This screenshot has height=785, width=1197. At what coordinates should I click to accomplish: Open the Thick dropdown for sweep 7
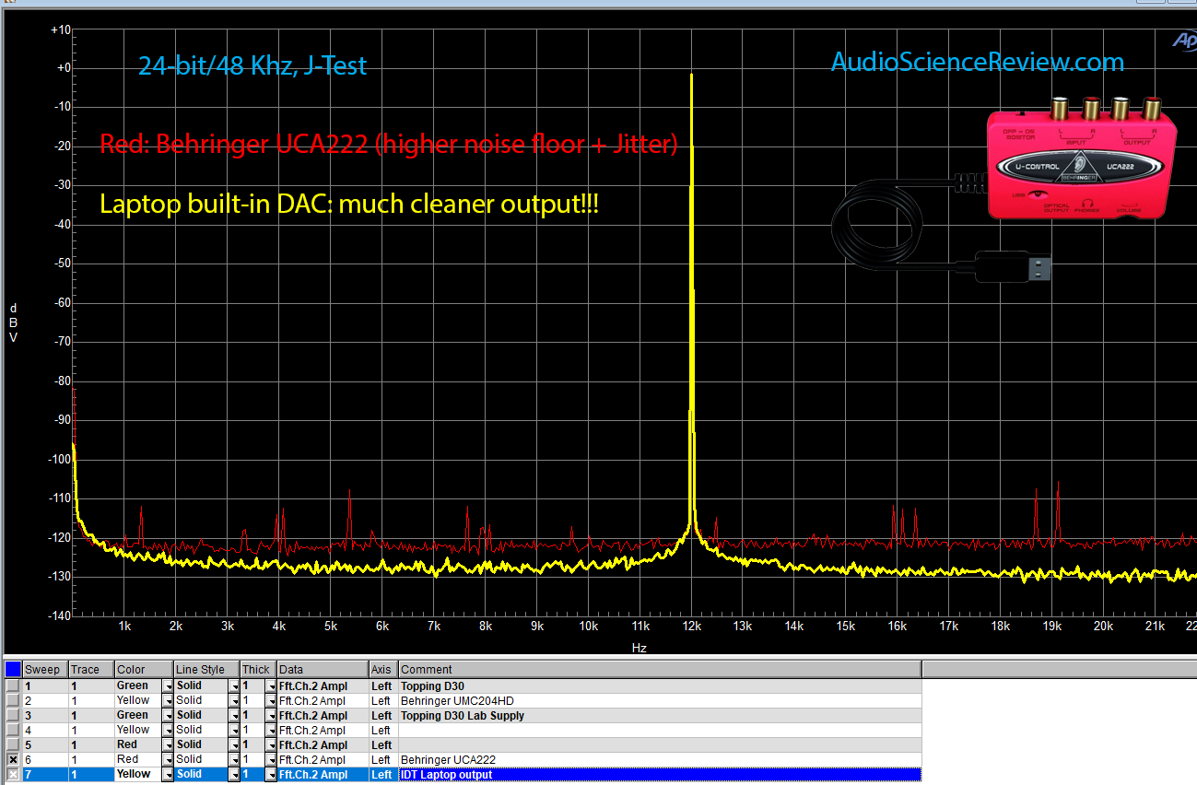click(271, 775)
